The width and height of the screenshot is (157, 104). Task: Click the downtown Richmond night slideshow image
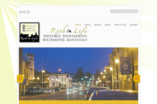(x=78, y=74)
